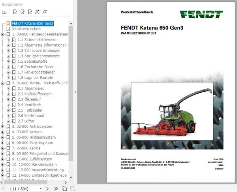Expand 3. 02-000 Antriebsystem node

(x=3, y=127)
